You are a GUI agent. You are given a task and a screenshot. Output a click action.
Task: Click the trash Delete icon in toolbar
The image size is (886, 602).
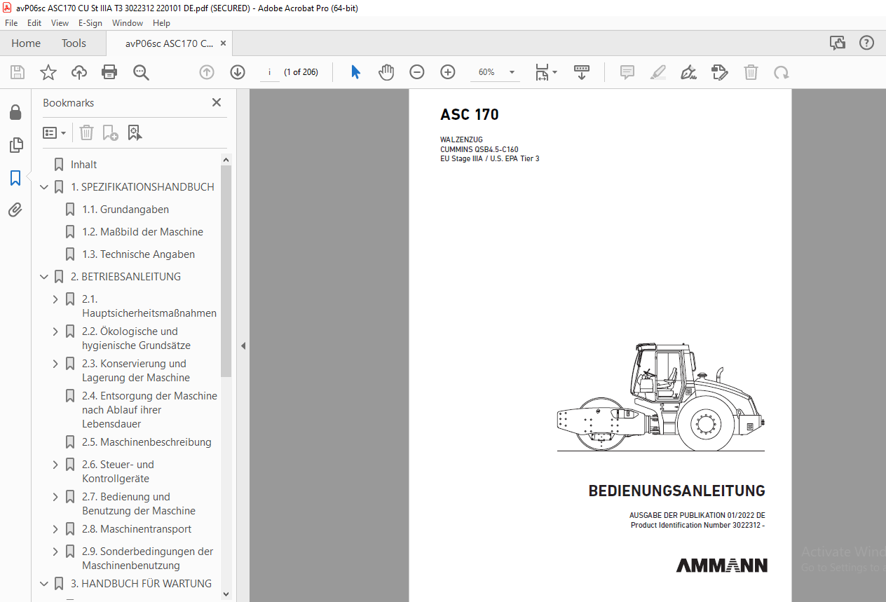(x=751, y=72)
